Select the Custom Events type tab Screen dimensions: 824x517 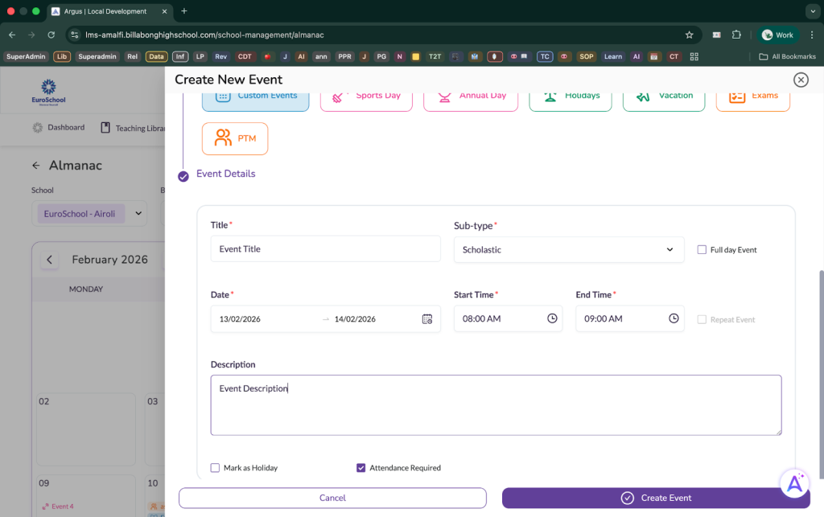coord(255,96)
